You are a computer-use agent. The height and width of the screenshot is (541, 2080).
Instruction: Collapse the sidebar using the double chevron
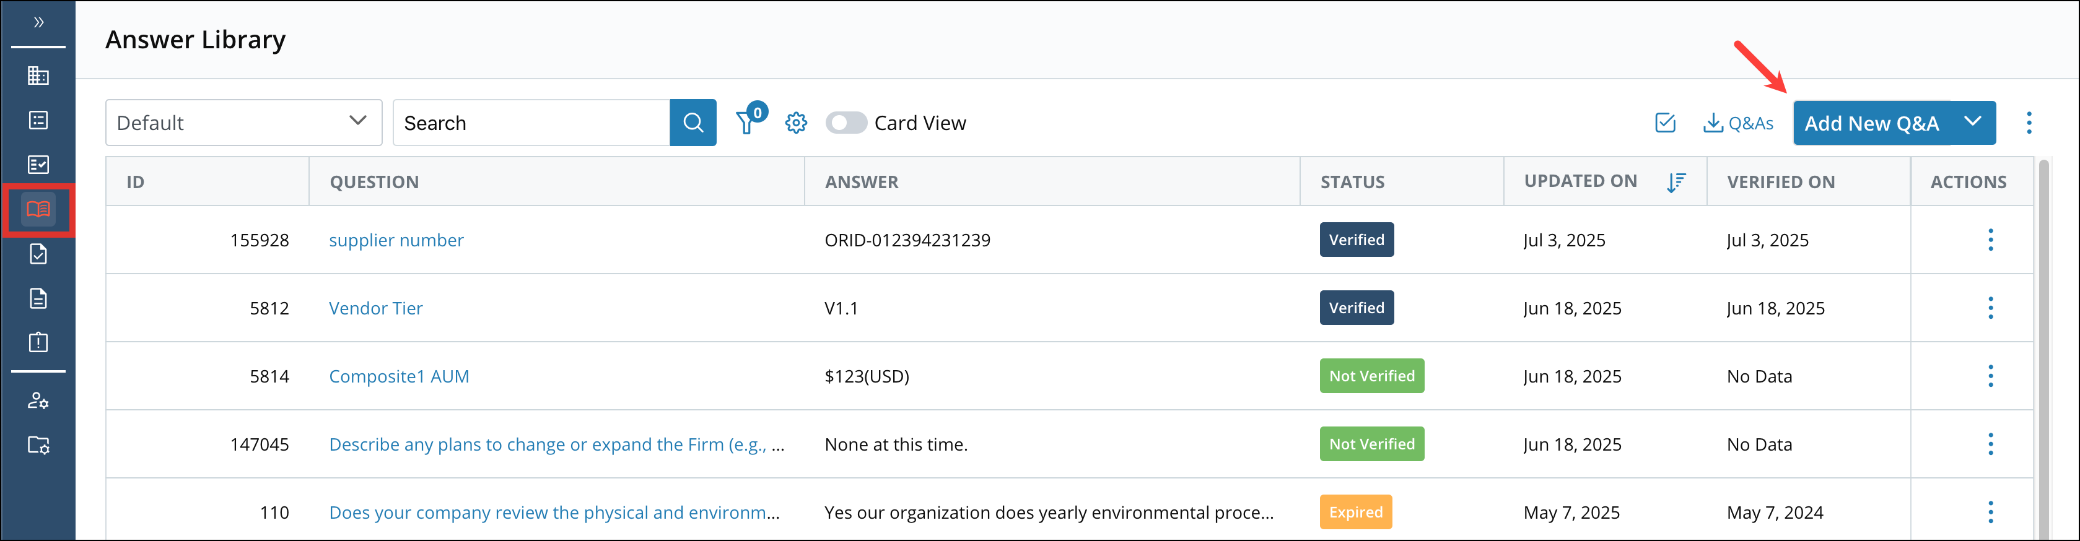pos(38,23)
